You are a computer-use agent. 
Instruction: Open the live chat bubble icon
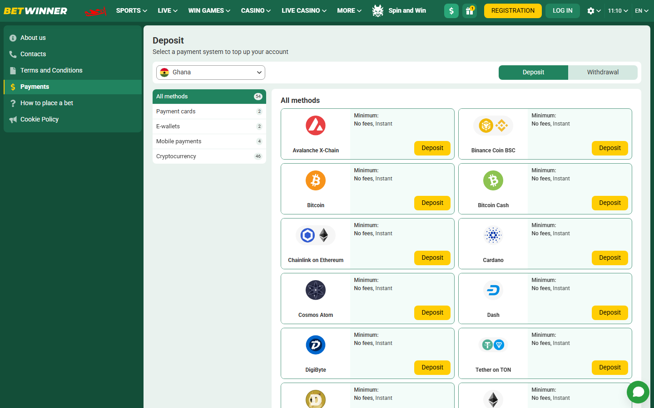638,392
